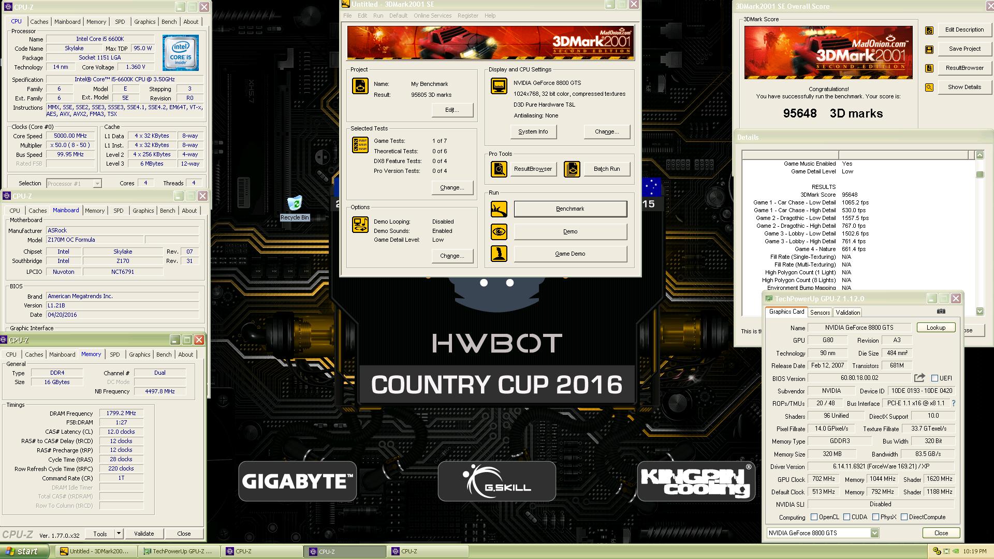994x559 pixels.
Task: Click the 3DMark2001 banner image in score window
Action: point(828,52)
